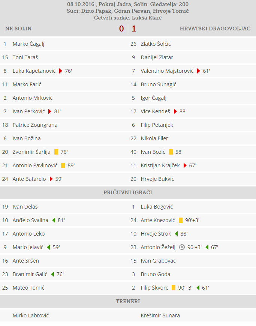Screen dimensions: 256x326
Task: Select player Patrice Zoungrana
Action: click(x=35, y=125)
